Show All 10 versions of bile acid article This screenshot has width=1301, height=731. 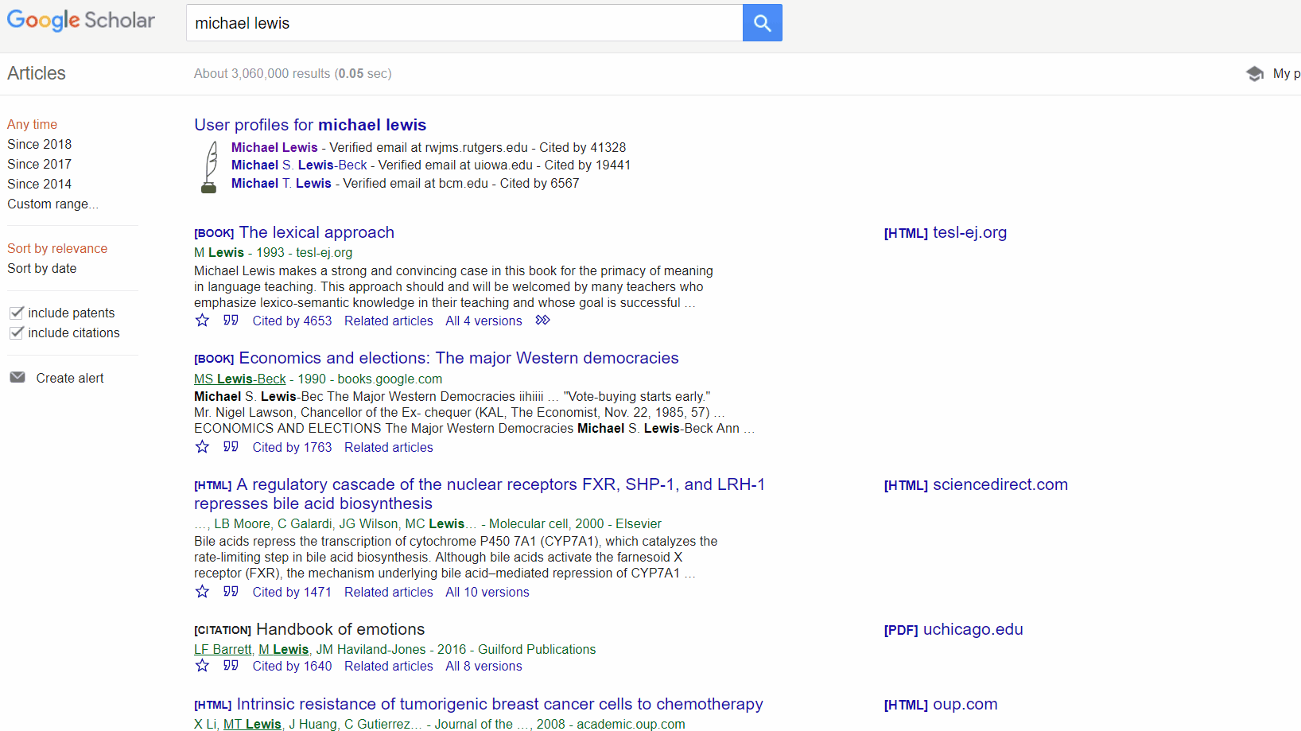(487, 592)
